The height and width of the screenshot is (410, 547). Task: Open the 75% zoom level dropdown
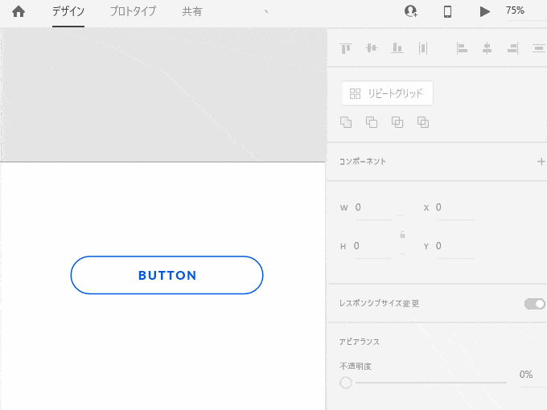click(516, 11)
